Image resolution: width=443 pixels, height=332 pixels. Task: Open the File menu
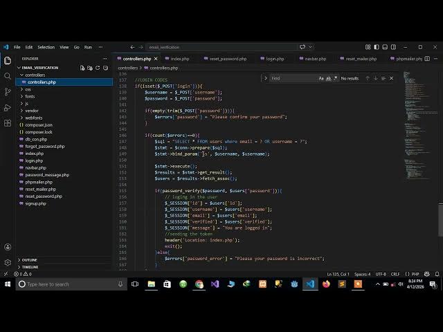pos(17,47)
